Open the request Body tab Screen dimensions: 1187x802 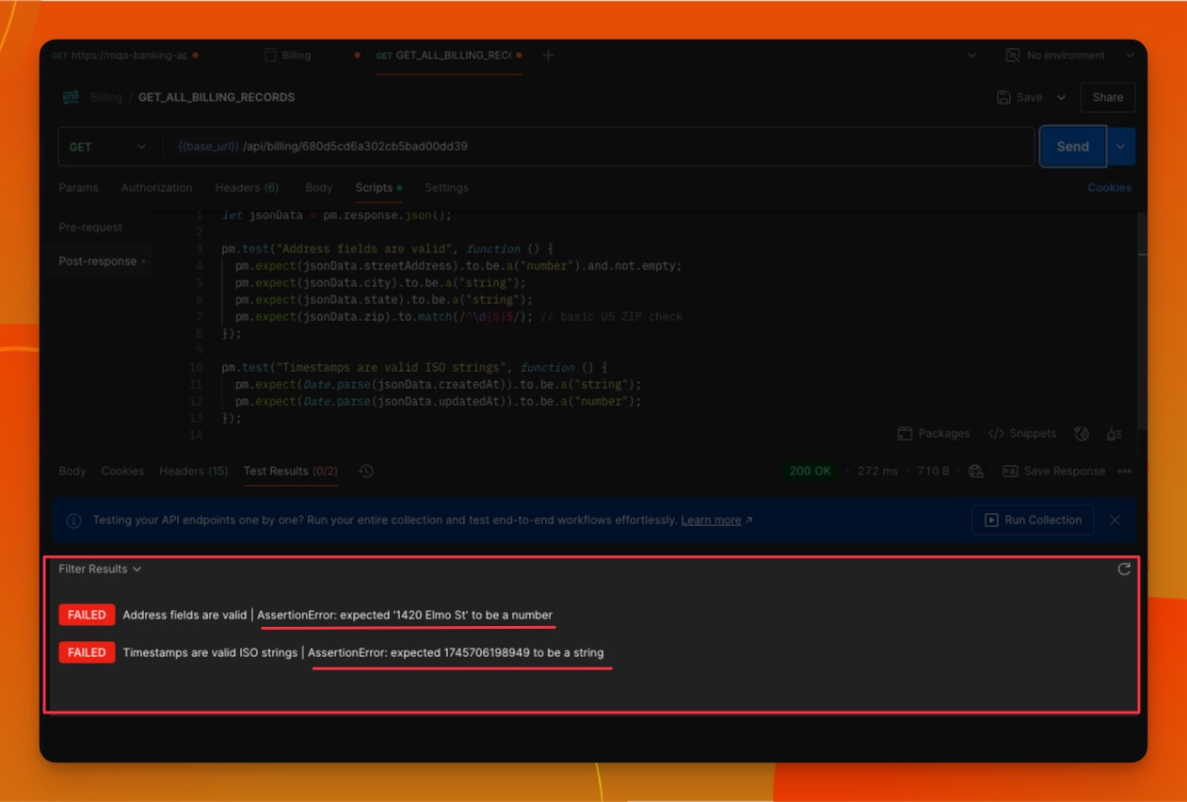point(319,187)
